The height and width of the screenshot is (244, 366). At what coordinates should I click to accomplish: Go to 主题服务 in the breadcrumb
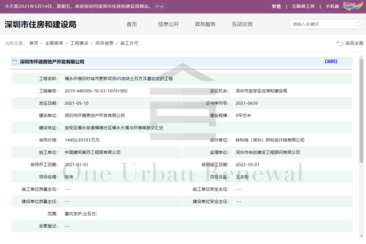click(x=54, y=43)
